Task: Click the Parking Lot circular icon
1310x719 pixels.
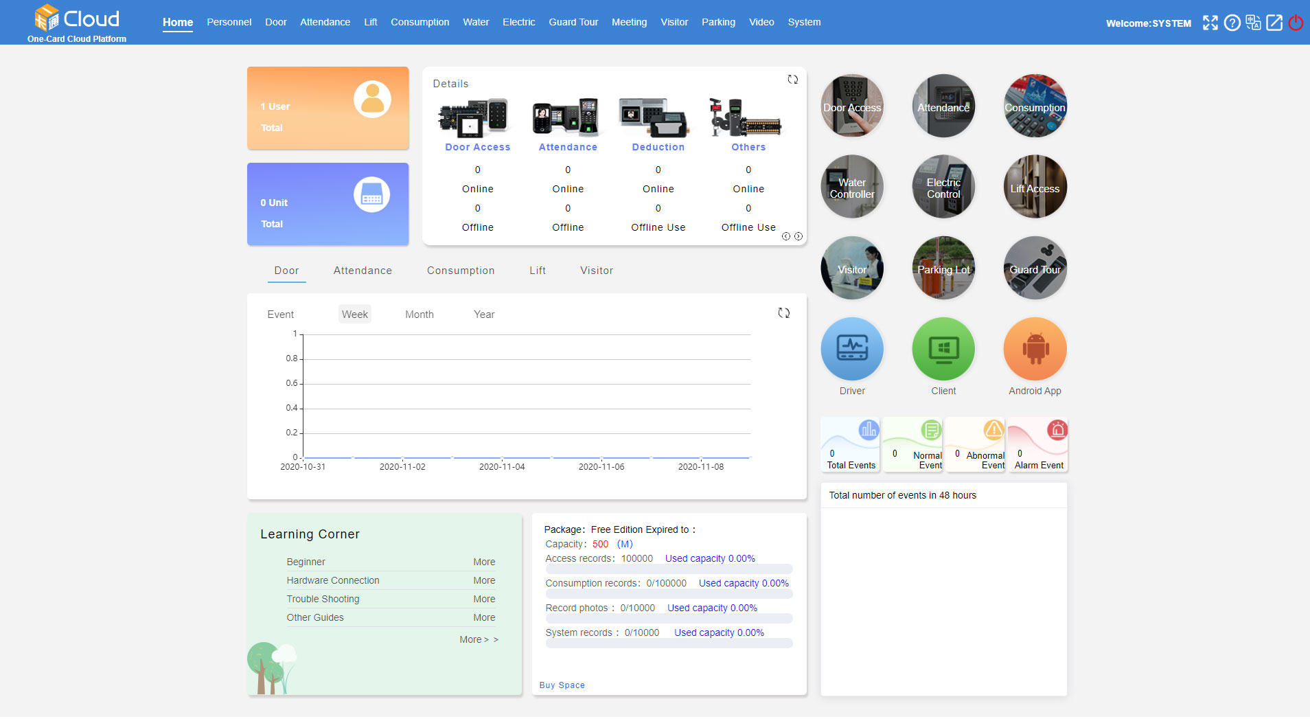Action: click(x=943, y=269)
